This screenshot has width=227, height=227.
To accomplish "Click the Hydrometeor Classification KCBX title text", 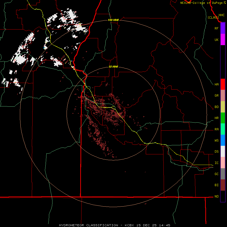I will click(115, 225).
